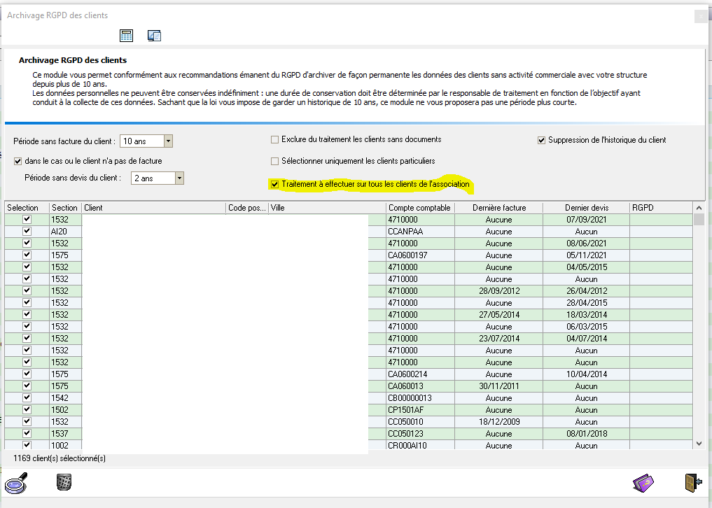Sort table by 'Dernier devis' column
Viewport: 712px width, 508px height.
tap(586, 208)
